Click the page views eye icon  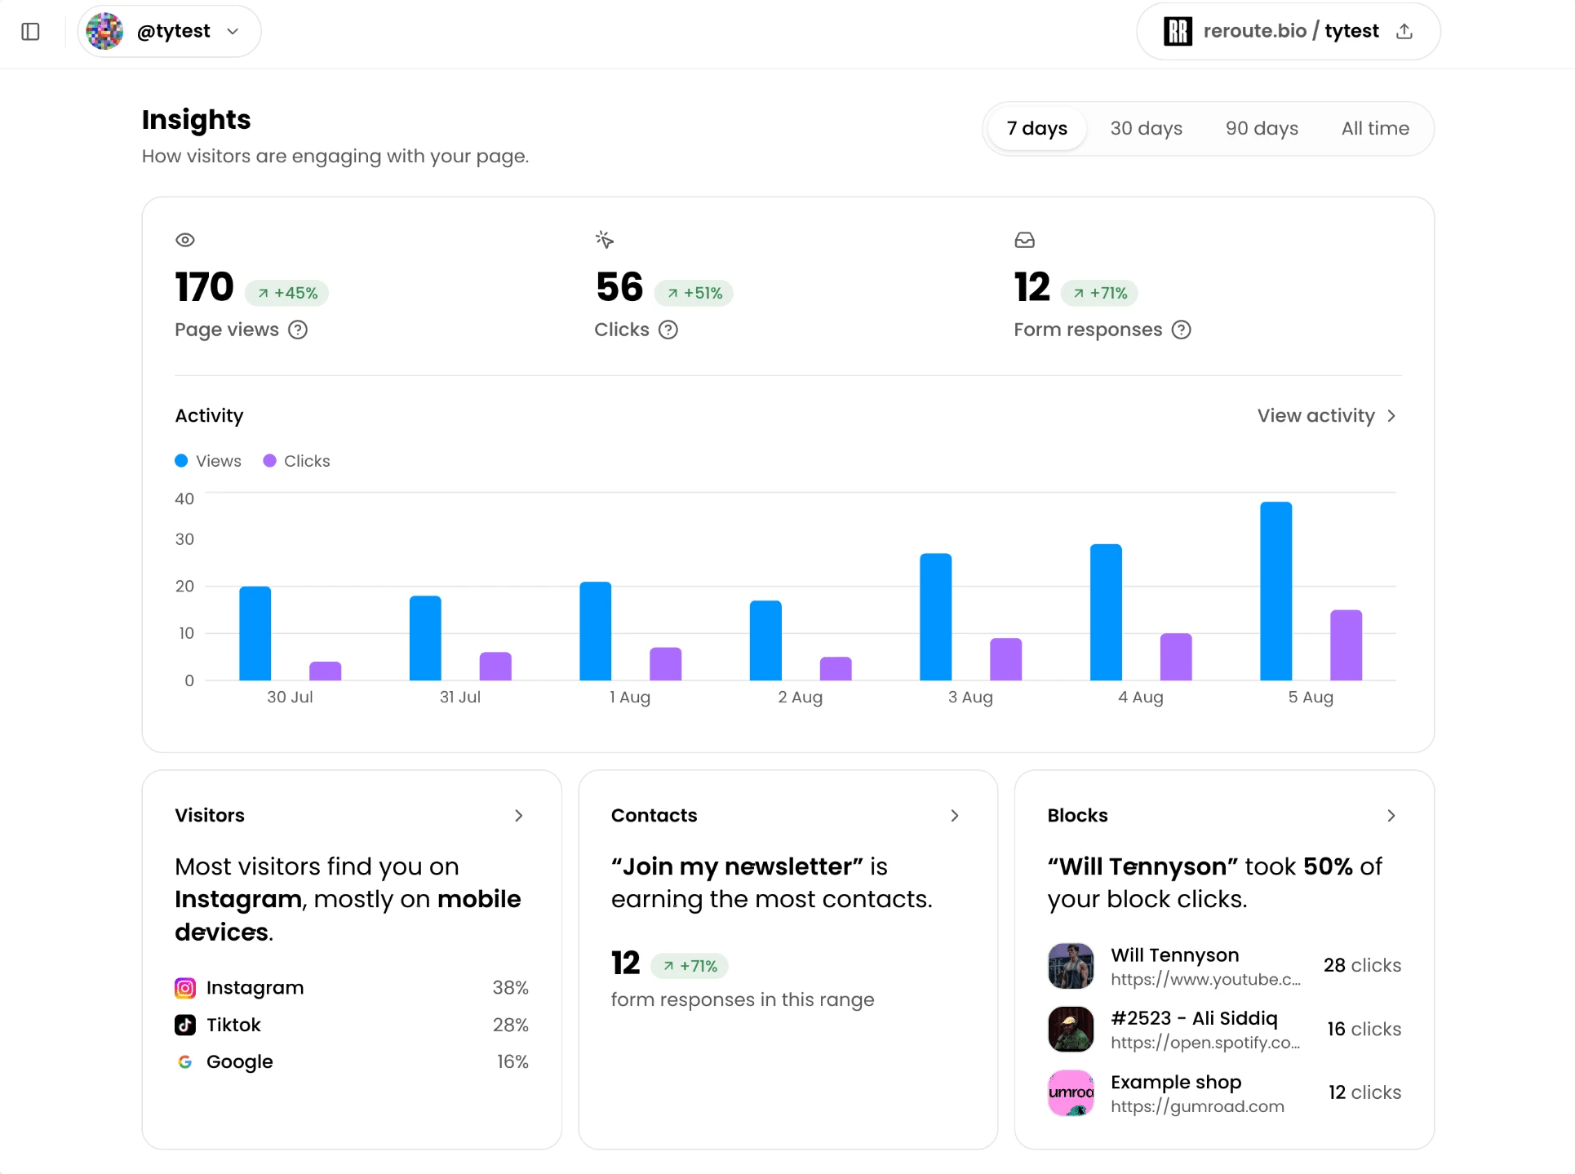[x=185, y=240]
